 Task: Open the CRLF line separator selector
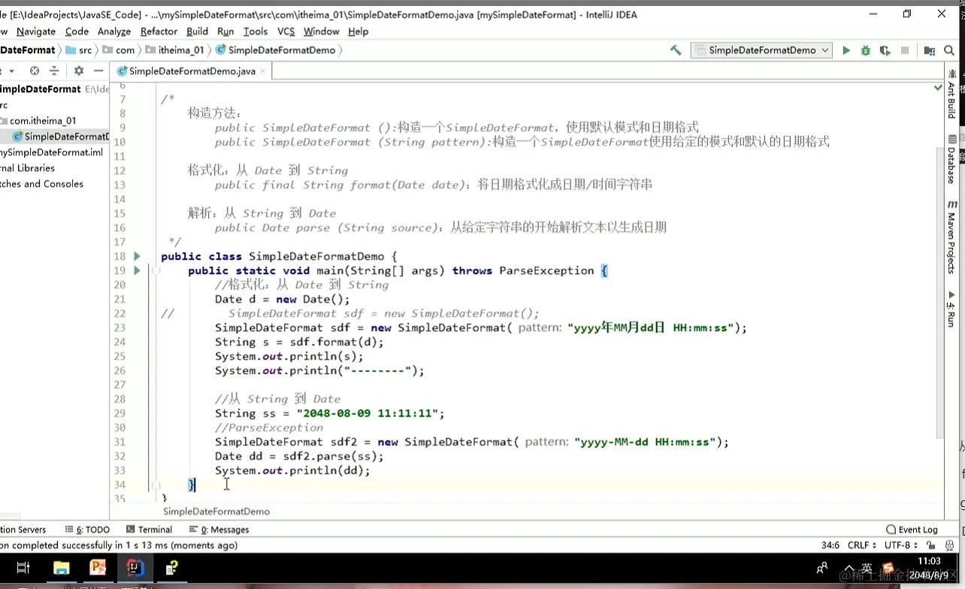point(862,545)
